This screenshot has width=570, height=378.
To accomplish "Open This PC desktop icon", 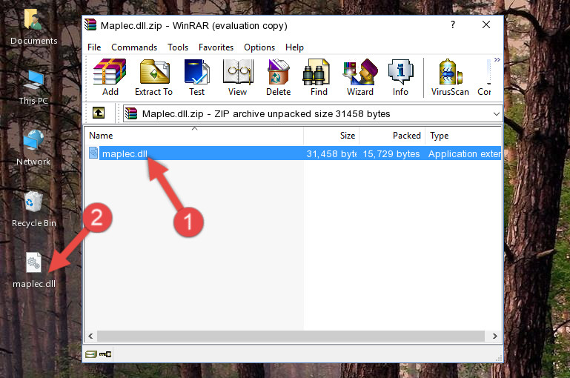I will tap(33, 87).
